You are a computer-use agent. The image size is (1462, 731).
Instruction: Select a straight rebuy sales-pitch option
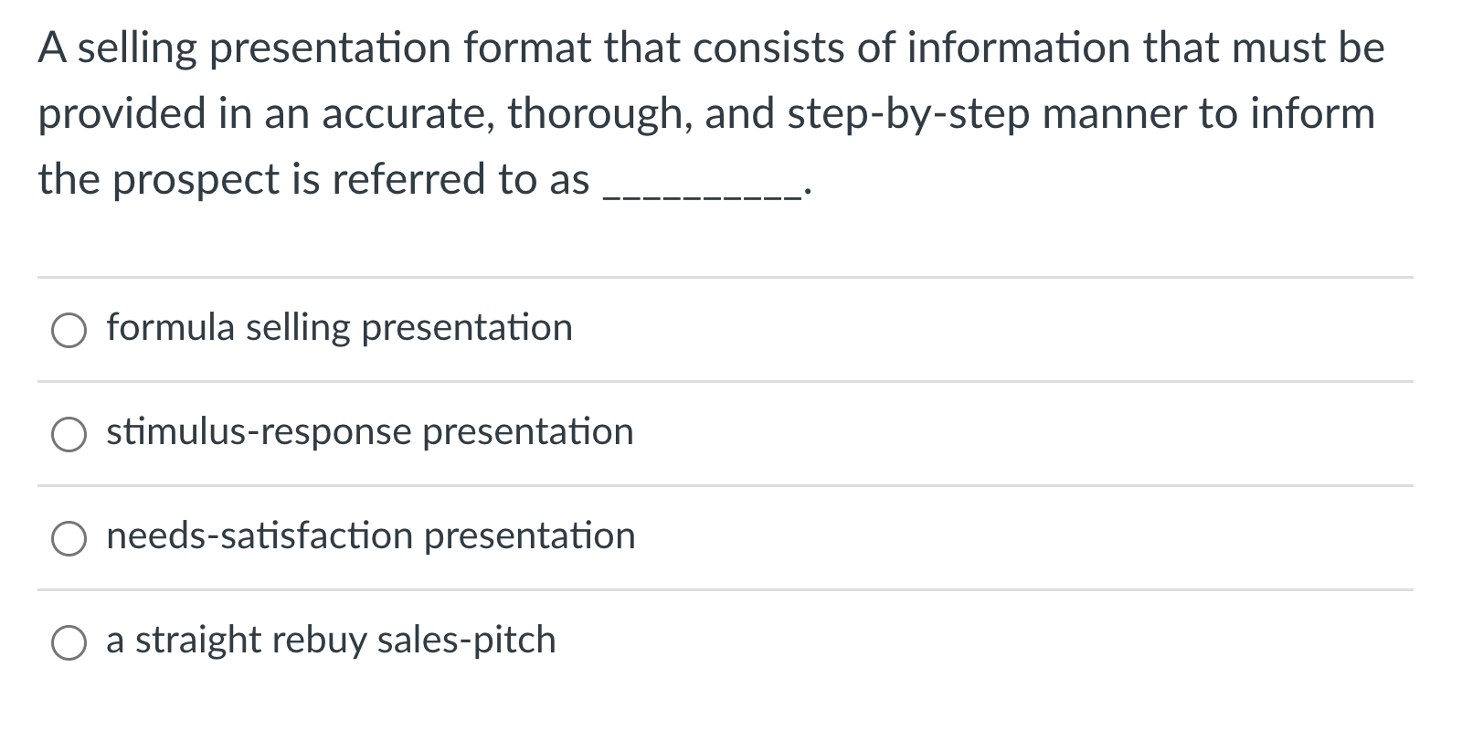[69, 643]
